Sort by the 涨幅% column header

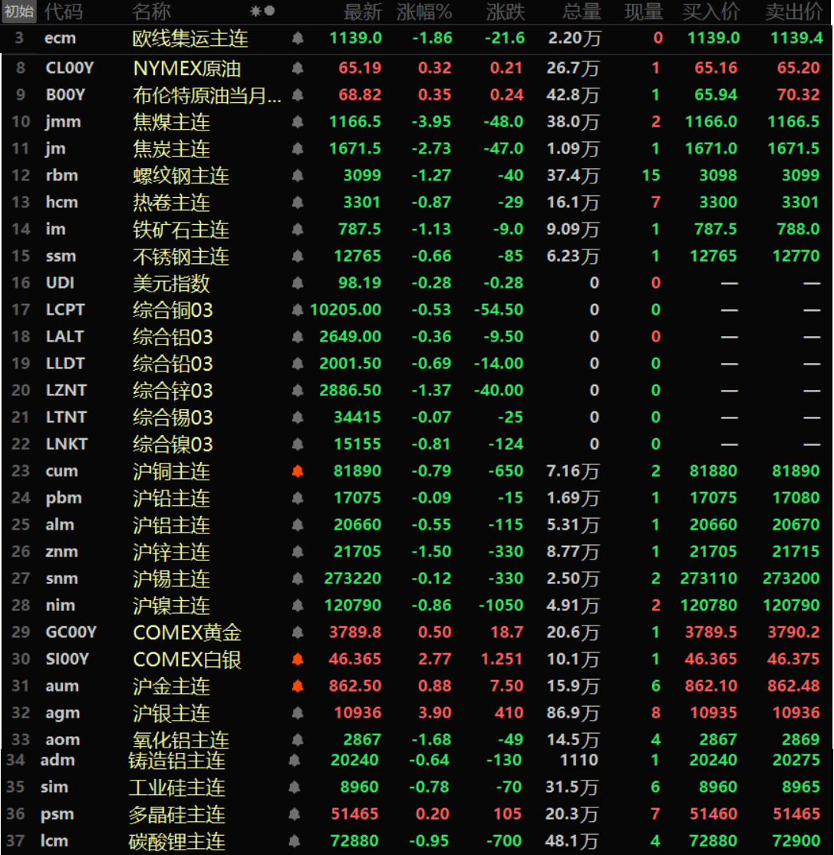click(x=424, y=12)
